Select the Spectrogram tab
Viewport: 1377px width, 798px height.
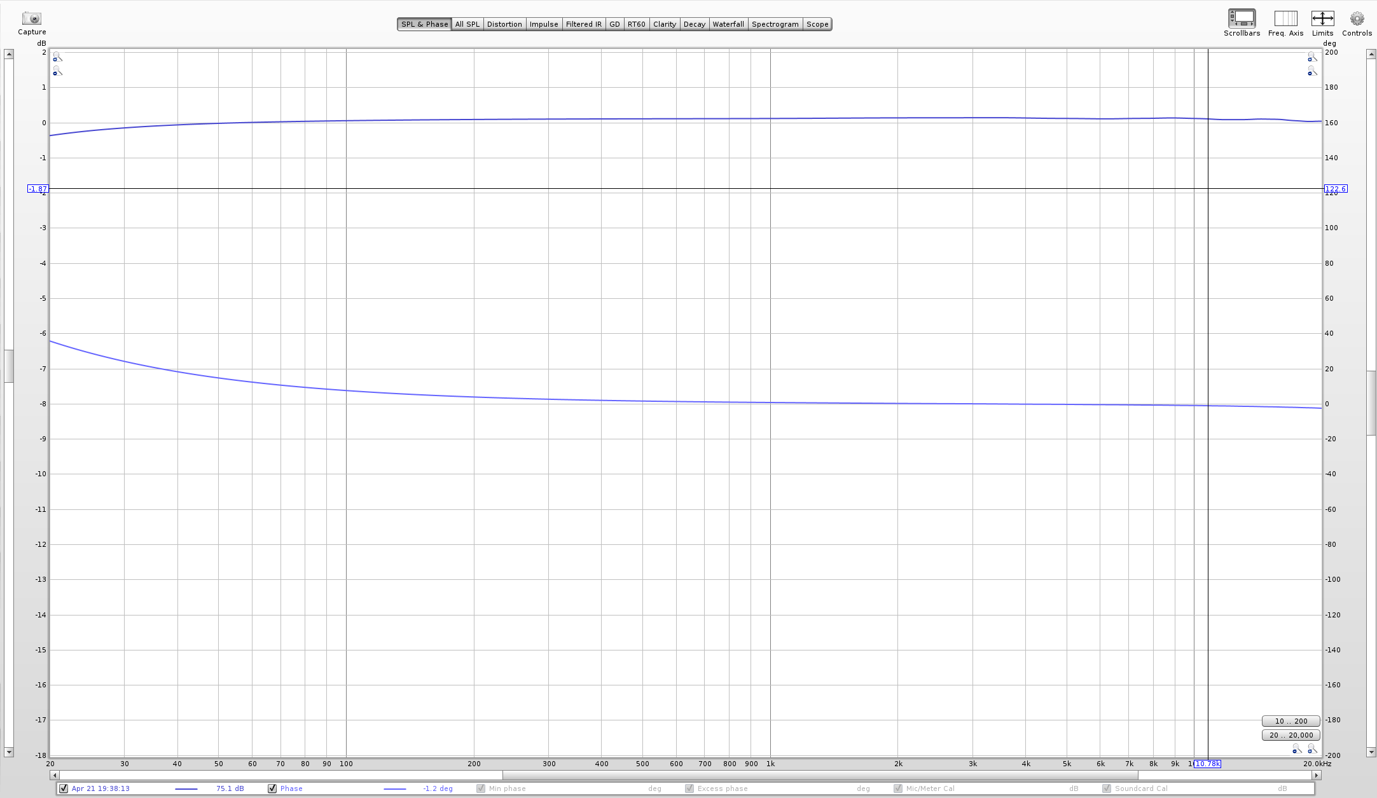[775, 24]
